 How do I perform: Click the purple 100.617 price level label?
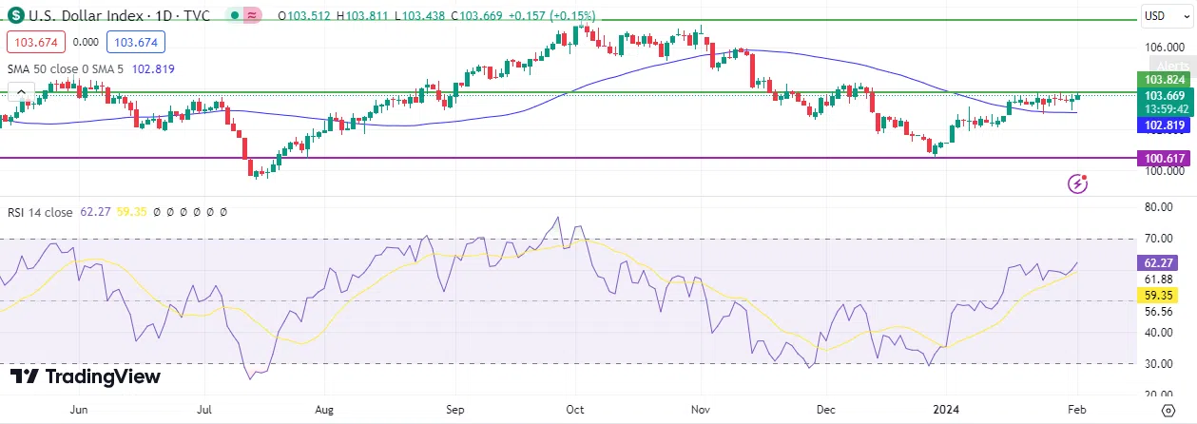click(1165, 158)
